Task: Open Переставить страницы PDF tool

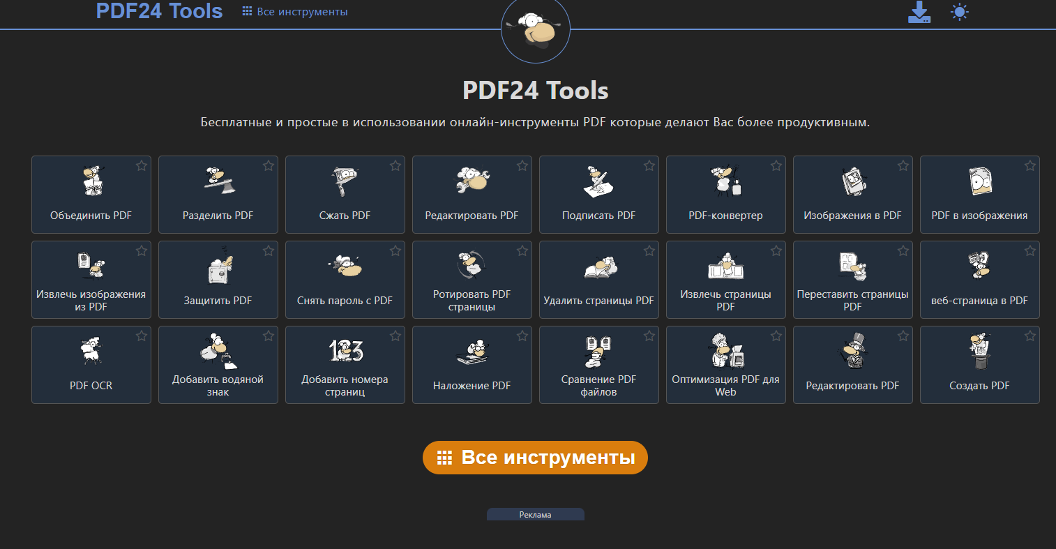Action: (853, 280)
